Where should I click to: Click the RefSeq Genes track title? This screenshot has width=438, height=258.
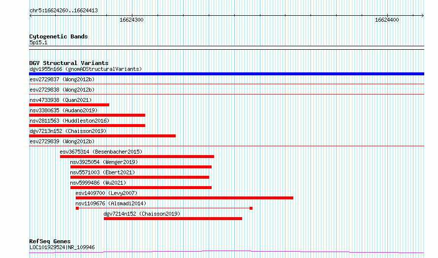(x=50, y=241)
